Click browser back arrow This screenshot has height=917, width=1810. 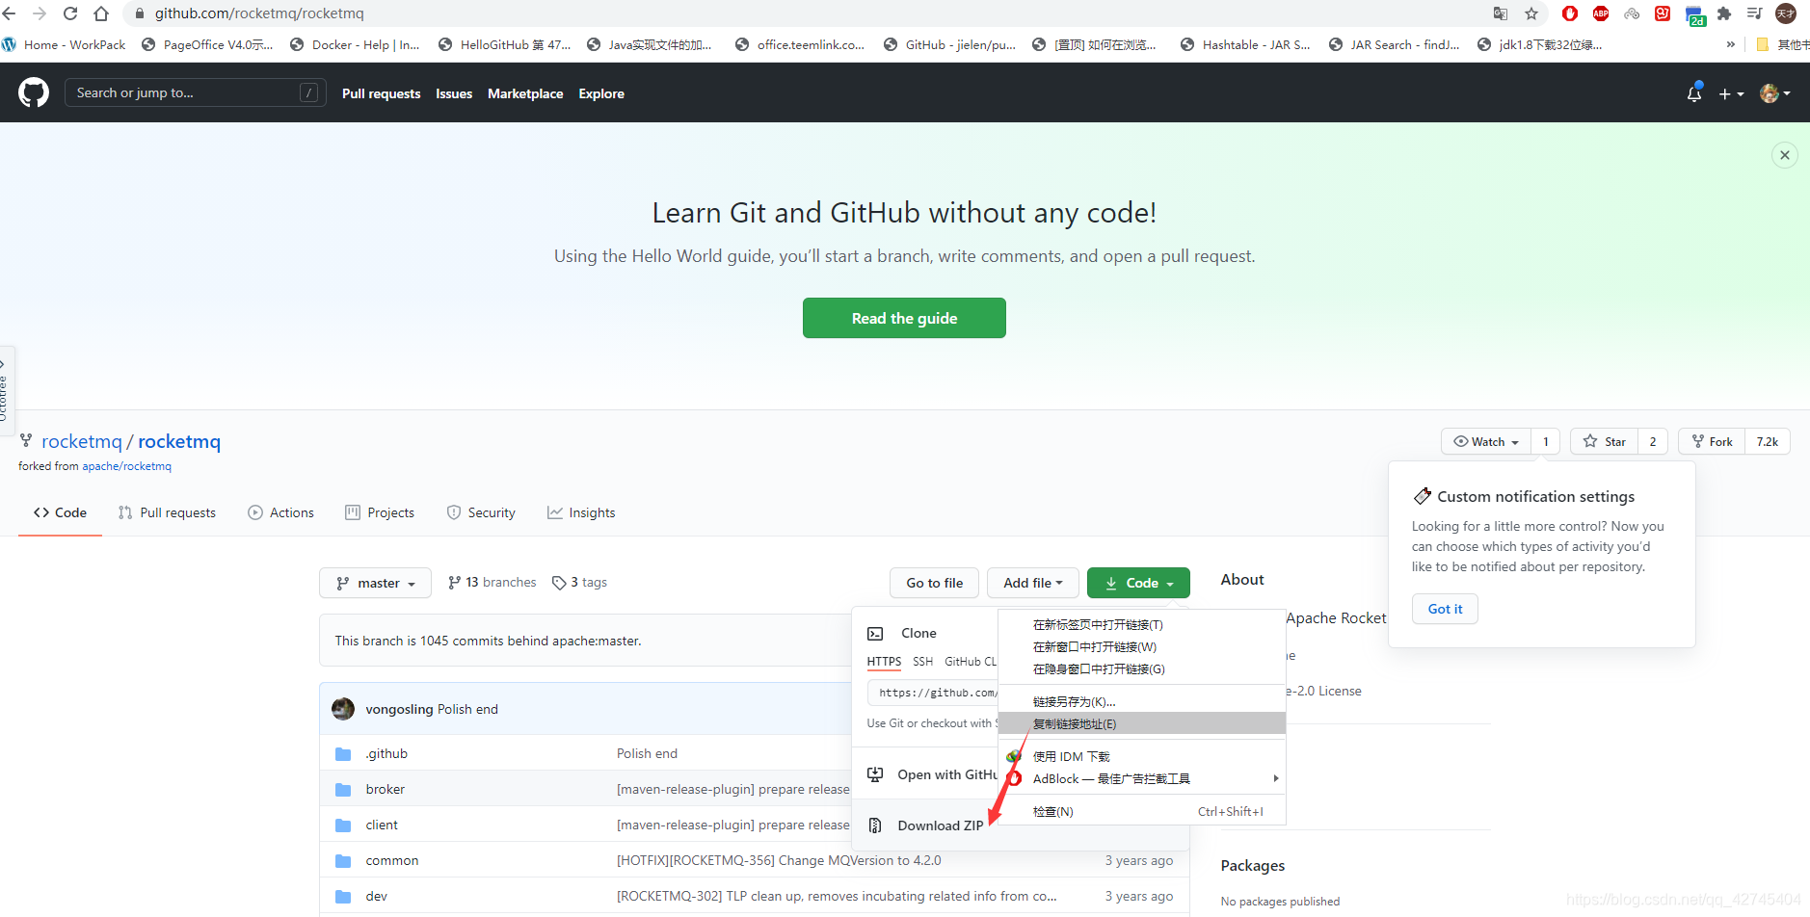point(11,13)
